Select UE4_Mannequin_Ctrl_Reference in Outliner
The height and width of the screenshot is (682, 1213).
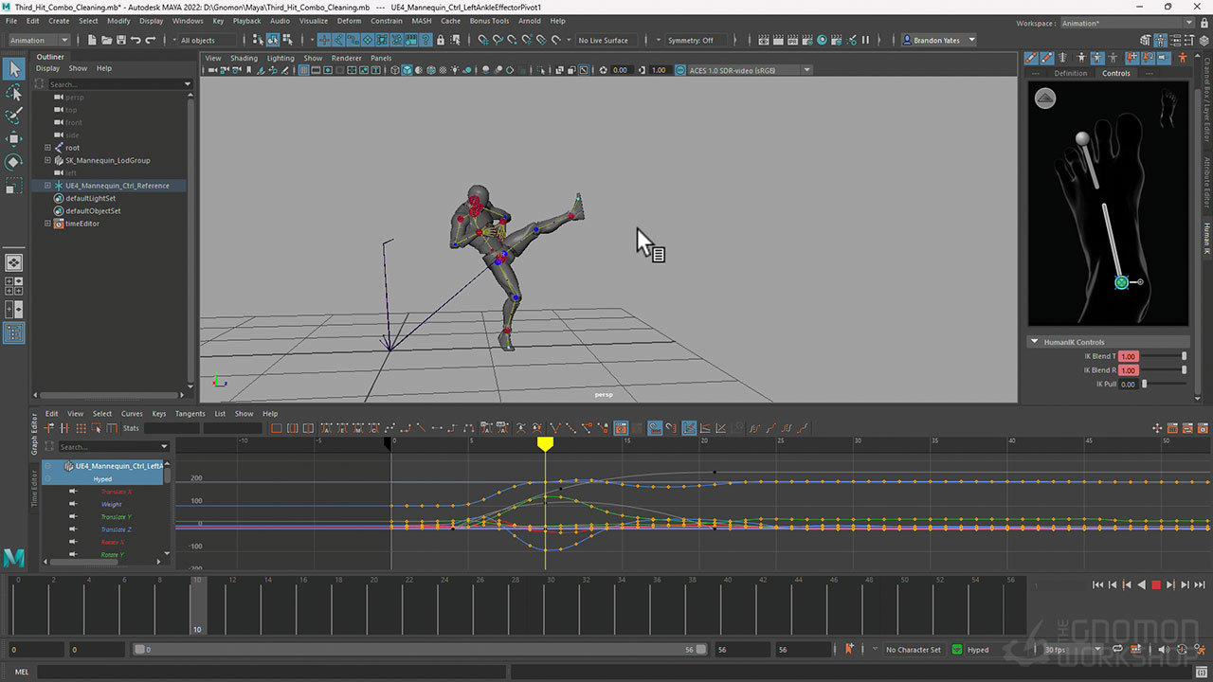click(x=117, y=186)
